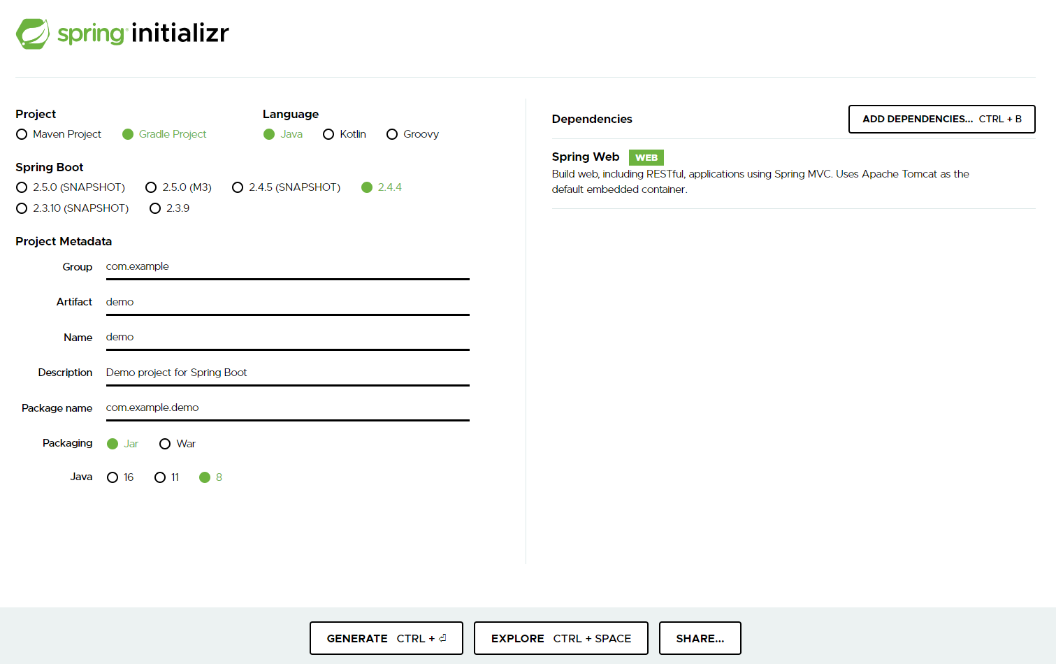Click the initializr wordmark text

pyautogui.click(x=180, y=33)
